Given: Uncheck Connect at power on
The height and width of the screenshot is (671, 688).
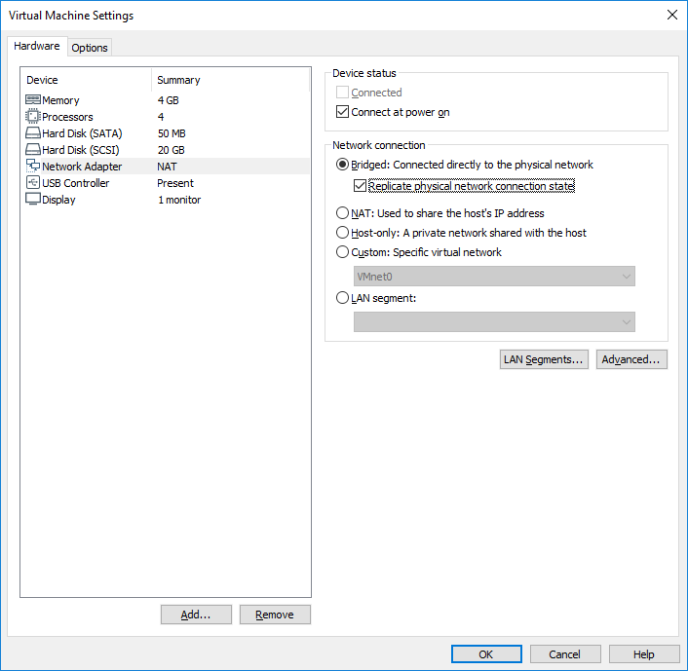Looking at the screenshot, I should click(x=342, y=112).
